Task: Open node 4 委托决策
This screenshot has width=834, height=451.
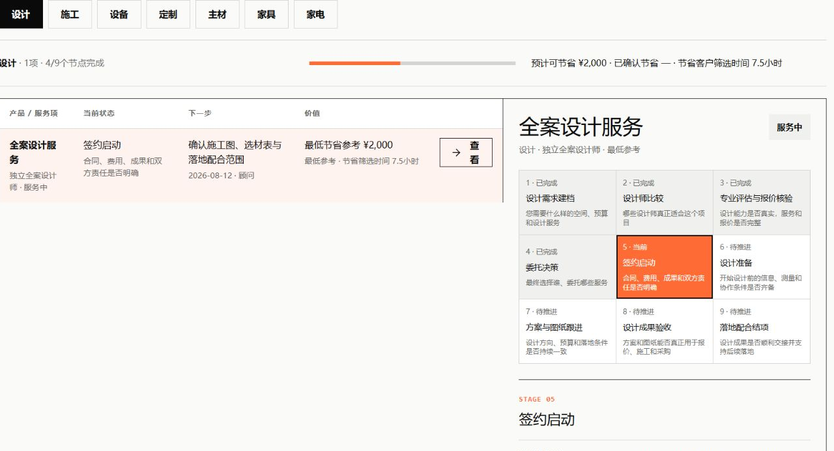Action: click(x=568, y=267)
